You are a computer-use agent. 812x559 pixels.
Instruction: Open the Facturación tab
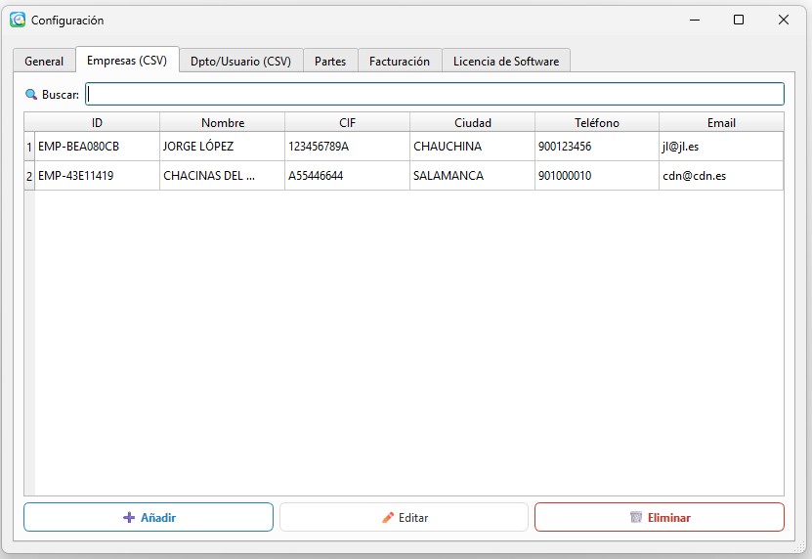pos(400,62)
